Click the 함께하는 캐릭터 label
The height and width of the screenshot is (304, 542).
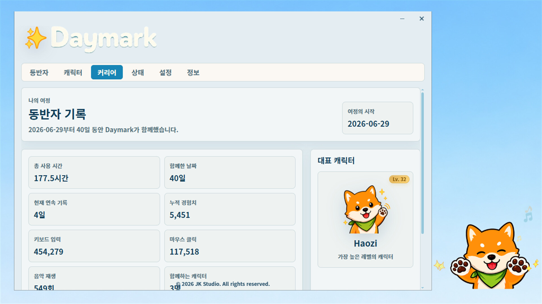click(188, 276)
